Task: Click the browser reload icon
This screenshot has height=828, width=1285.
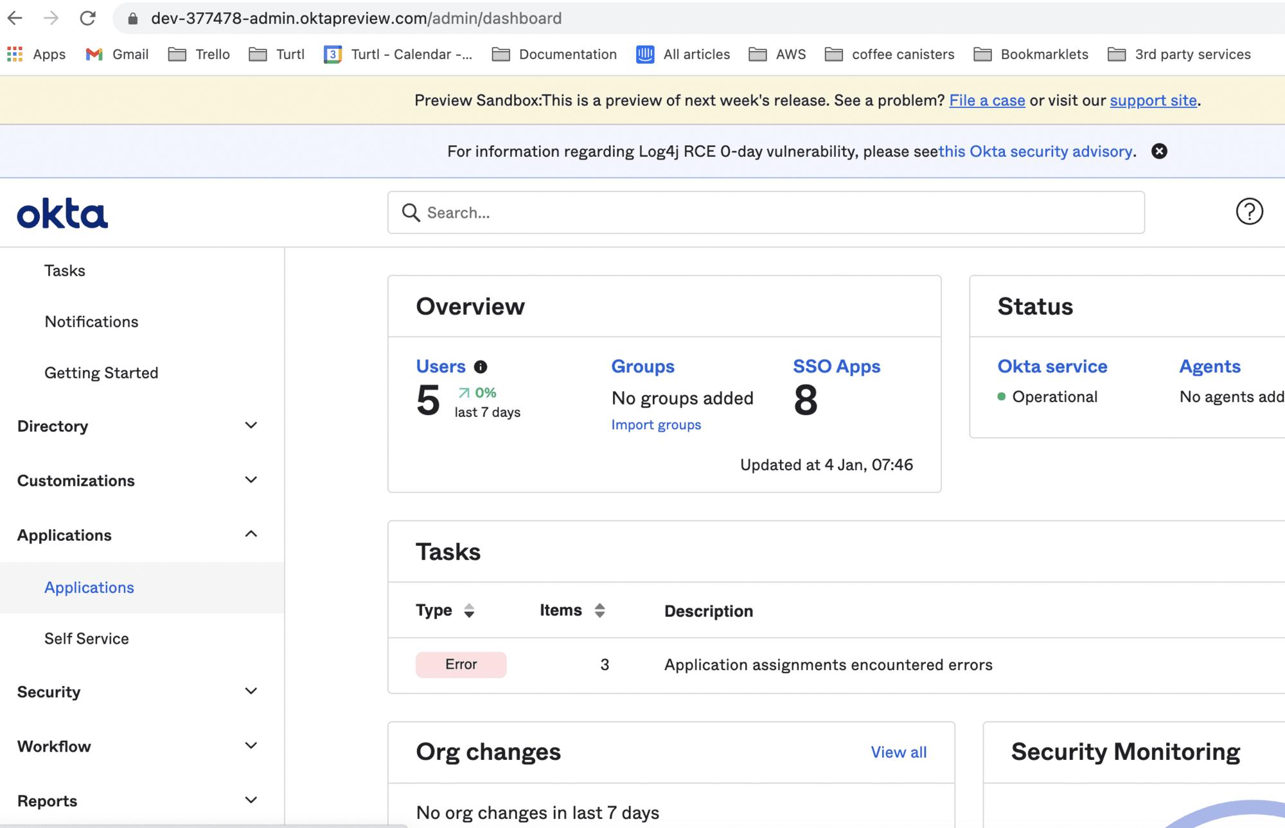Action: pos(87,18)
